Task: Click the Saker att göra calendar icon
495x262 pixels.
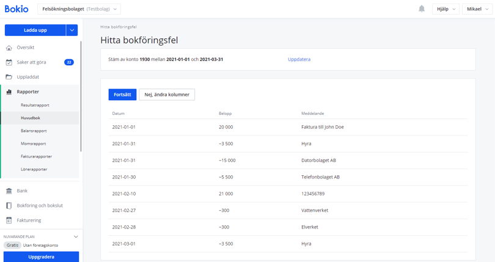Action: tap(9, 62)
